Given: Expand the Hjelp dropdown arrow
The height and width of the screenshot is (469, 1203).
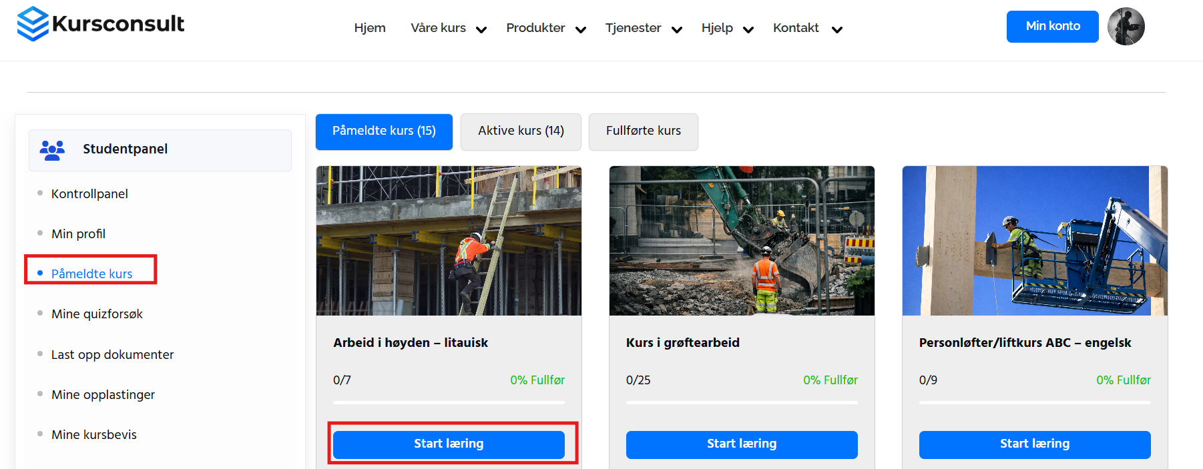Looking at the screenshot, I should tap(748, 29).
